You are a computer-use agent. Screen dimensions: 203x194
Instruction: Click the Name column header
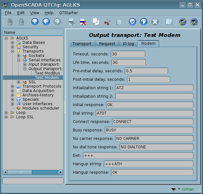pos(33,32)
